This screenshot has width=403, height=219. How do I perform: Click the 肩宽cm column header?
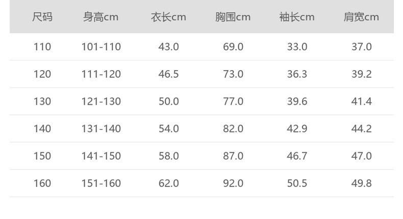361,17
